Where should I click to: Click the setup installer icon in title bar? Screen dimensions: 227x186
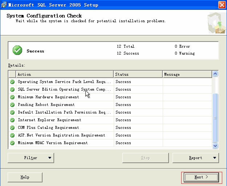[x=4, y=5]
